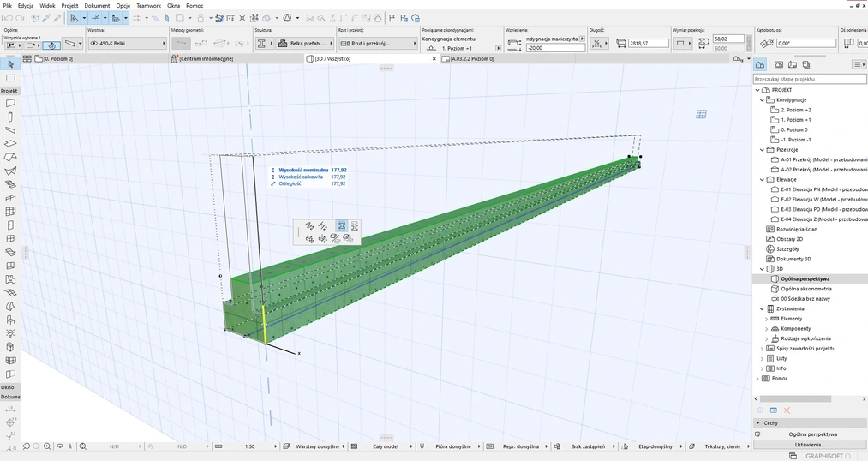This screenshot has width=868, height=461.
Task: Click the Długość length input field
Action: (649, 44)
